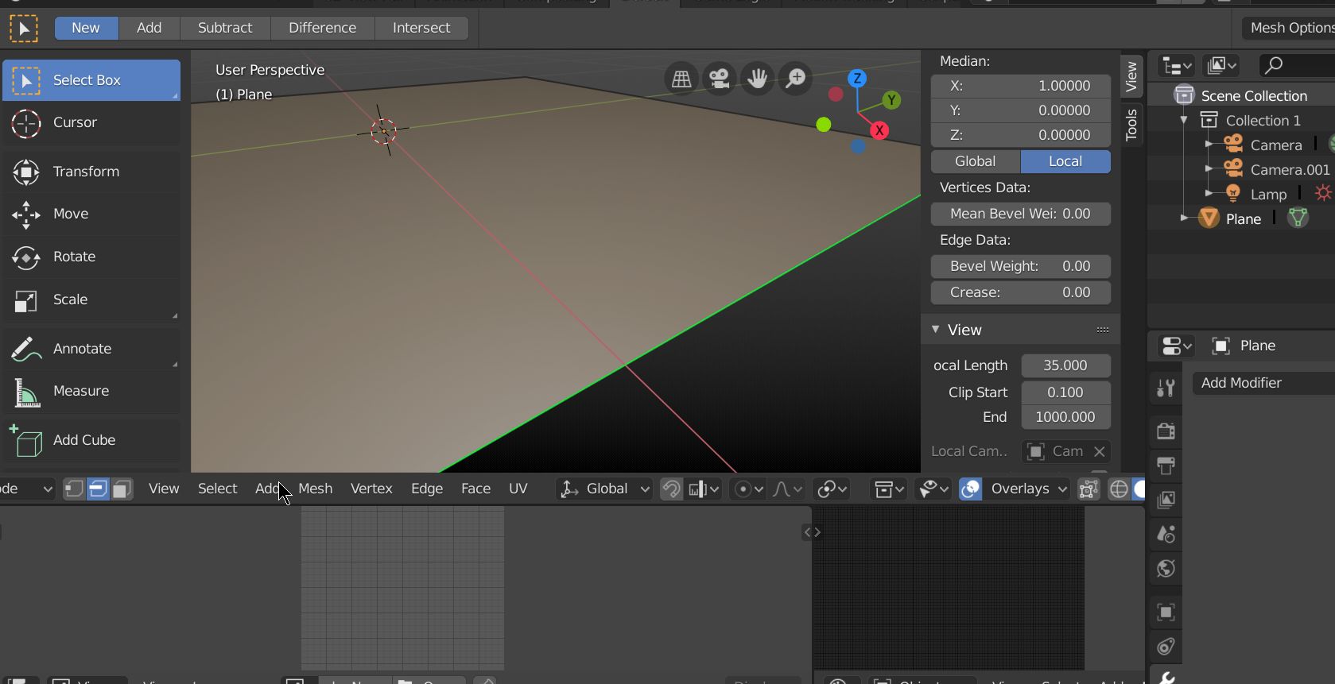Switch to the Tools sidebar tab
Screen dimensions: 1335x684
coord(1131,125)
